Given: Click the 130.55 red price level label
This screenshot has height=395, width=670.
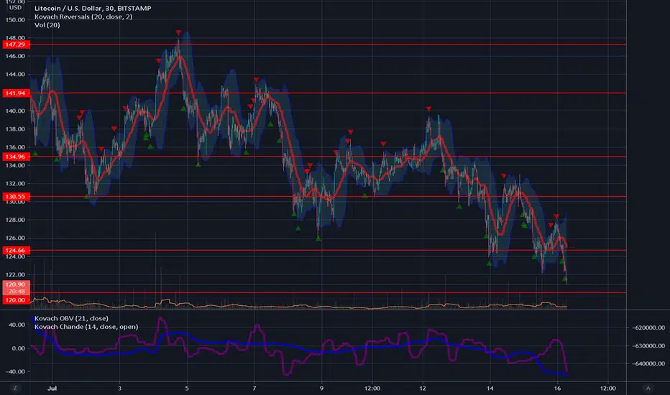Looking at the screenshot, I should (16, 197).
